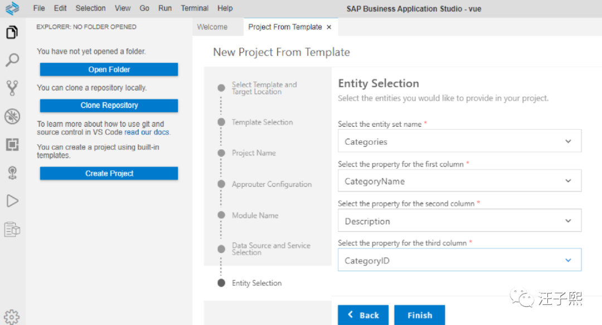Open the Explorer files icon in activity bar
The width and height of the screenshot is (602, 325).
pos(12,32)
